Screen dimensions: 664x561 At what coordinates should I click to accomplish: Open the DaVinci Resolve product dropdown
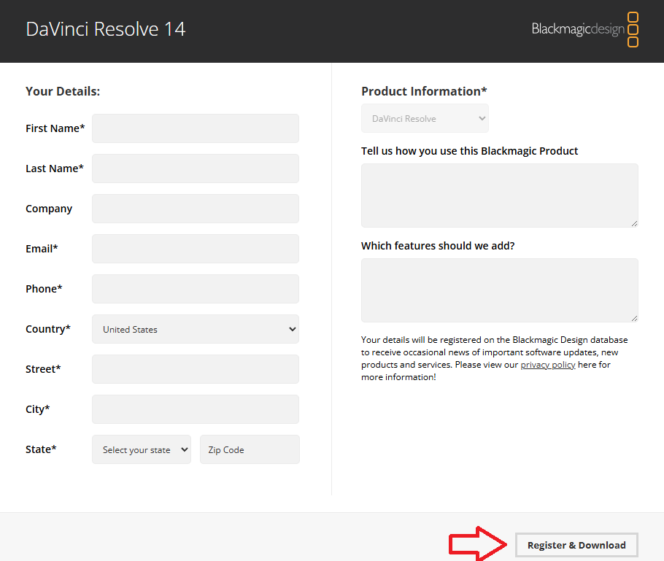tap(424, 117)
